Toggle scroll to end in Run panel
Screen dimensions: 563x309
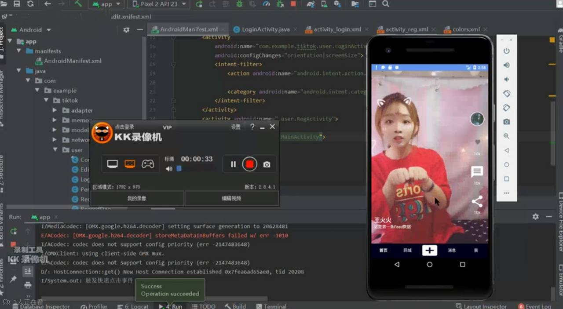point(28,271)
